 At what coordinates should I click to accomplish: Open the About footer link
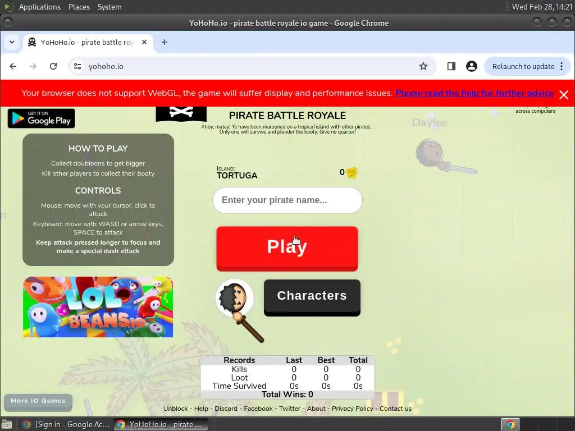point(316,409)
